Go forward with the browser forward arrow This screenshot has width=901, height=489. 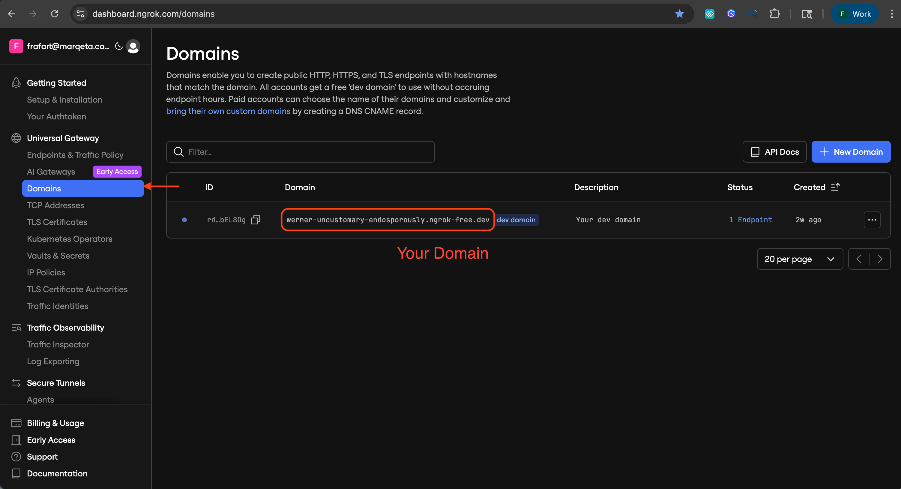coord(33,14)
